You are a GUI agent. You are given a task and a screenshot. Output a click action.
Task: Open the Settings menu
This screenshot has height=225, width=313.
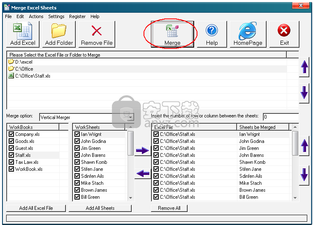pyautogui.click(x=56, y=16)
